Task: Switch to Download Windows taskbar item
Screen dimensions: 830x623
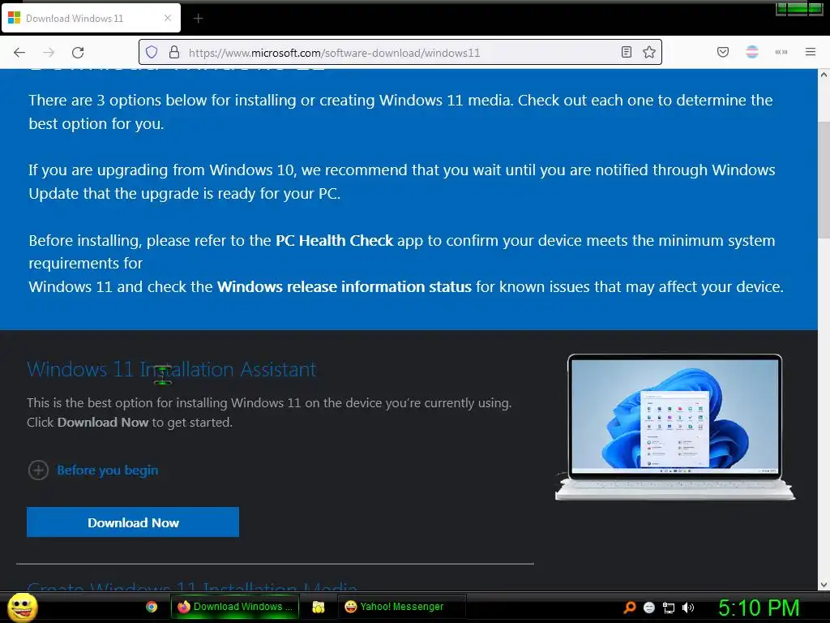Action: (x=235, y=607)
